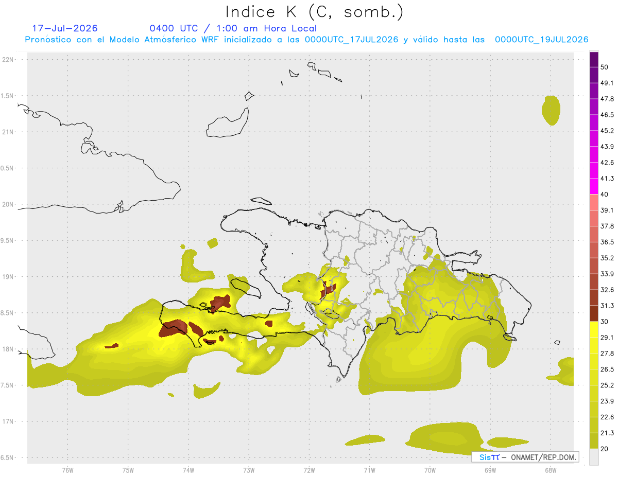Click colorbar value "21.3"

[607, 433]
